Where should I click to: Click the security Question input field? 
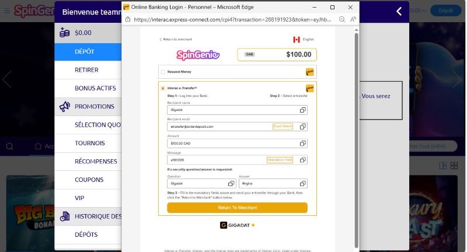point(201,184)
